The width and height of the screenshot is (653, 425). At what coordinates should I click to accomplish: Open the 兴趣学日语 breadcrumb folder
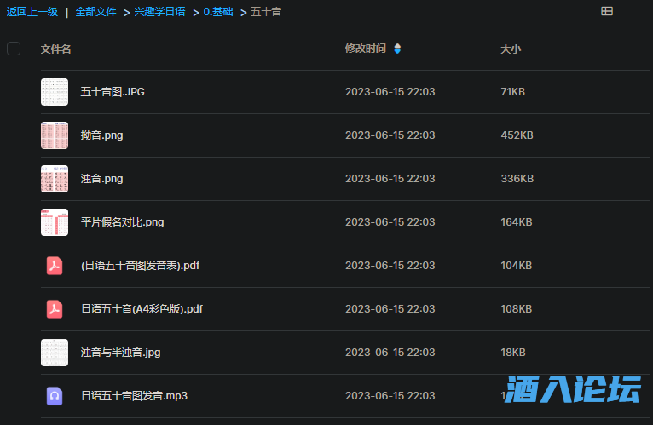pyautogui.click(x=160, y=12)
